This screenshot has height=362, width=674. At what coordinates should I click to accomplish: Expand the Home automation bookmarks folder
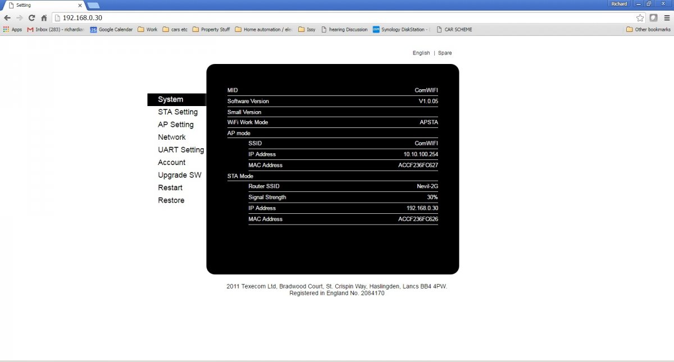point(264,30)
